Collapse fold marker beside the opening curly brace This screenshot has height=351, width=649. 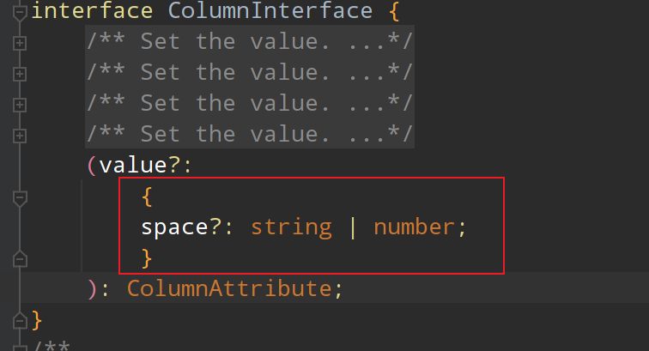(20, 197)
